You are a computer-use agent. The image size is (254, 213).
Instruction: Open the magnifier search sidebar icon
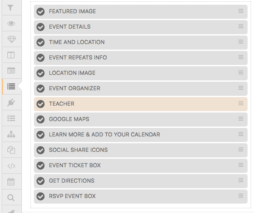[11, 198]
